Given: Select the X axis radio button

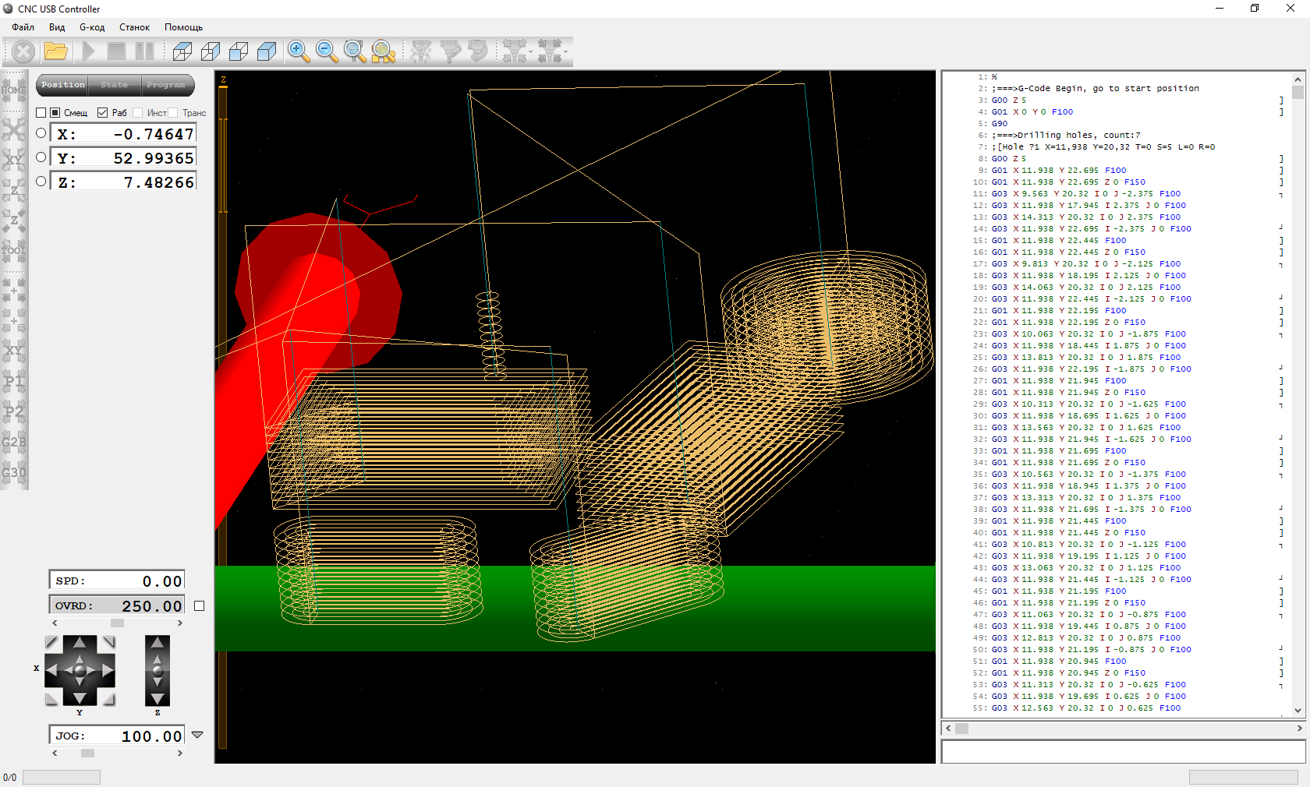Looking at the screenshot, I should tap(41, 133).
